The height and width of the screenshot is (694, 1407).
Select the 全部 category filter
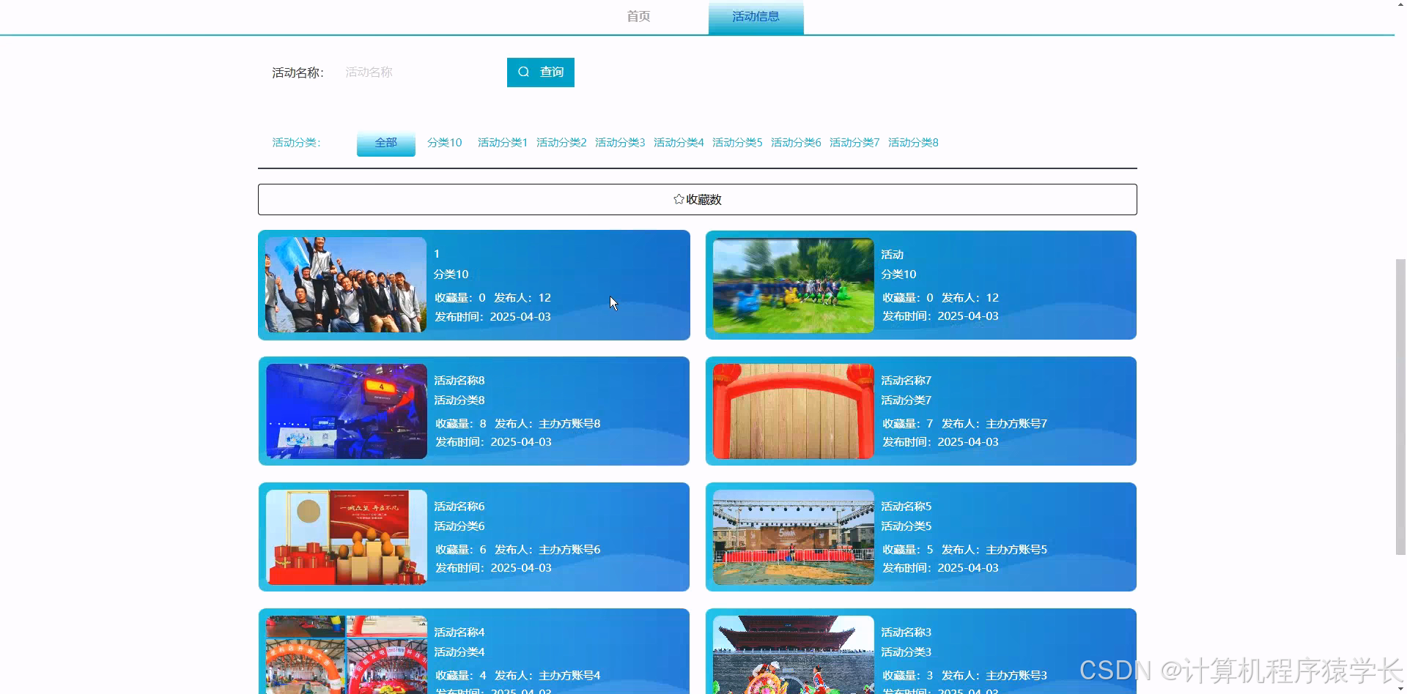point(385,142)
